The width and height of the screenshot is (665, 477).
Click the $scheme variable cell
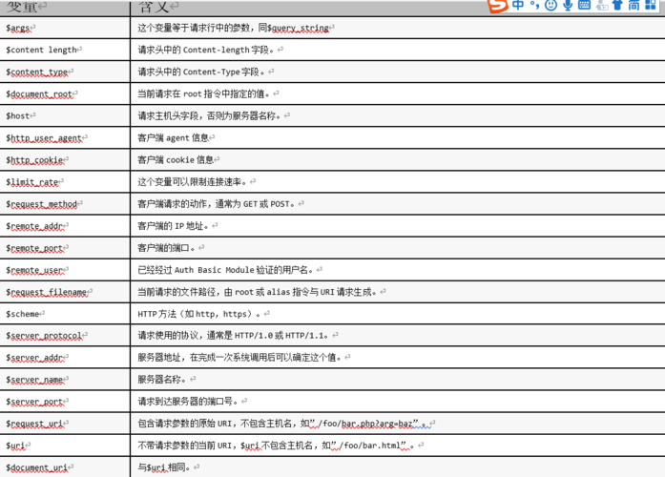65,314
